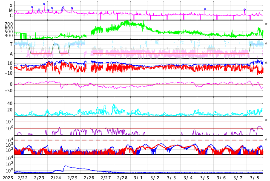Click the 3/ 5 date label
270x181 pixels.
(x=205, y=178)
